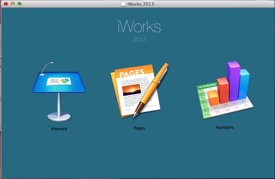
Task: Open the Keynote podium icon
Action: click(x=59, y=91)
